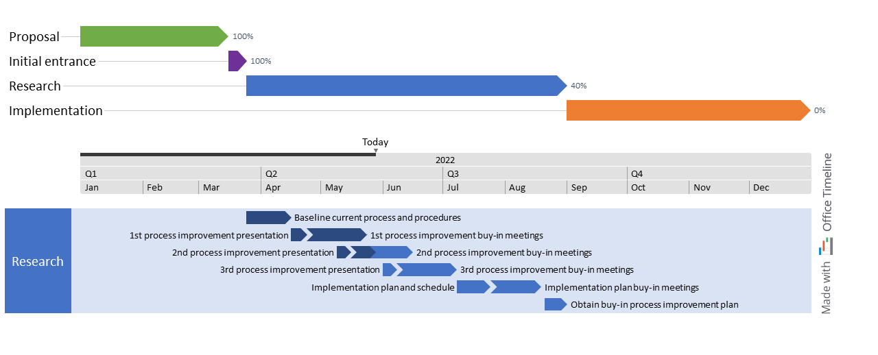Screen dimensions: 878x355
Task: Select the Implementation row label
Action: tap(56, 110)
